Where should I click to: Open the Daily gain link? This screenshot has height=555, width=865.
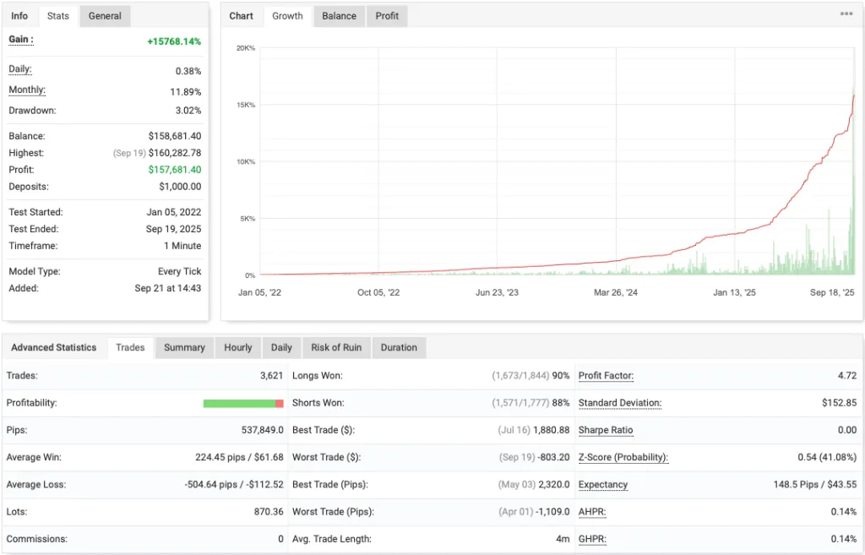pos(18,69)
